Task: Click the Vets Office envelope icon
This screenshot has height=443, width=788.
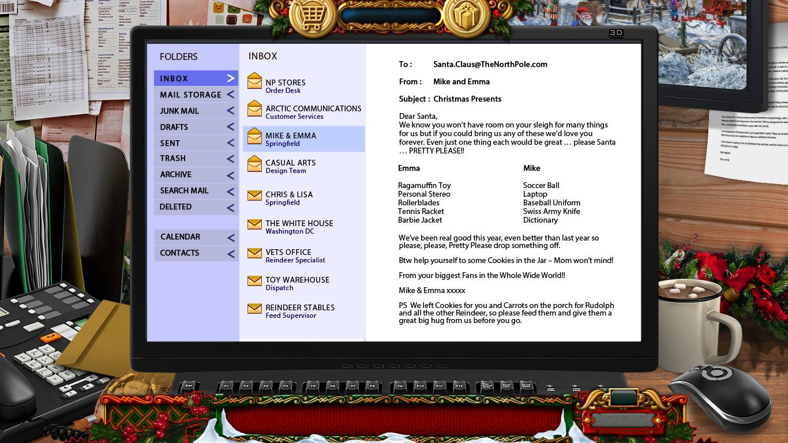Action: (254, 253)
